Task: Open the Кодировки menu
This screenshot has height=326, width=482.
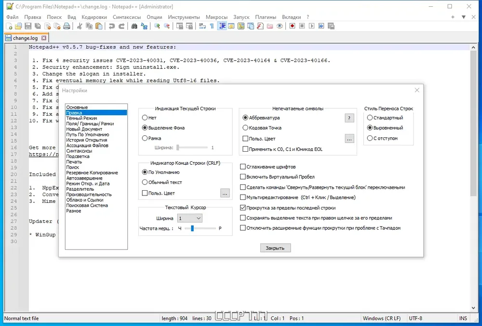Action: point(94,17)
